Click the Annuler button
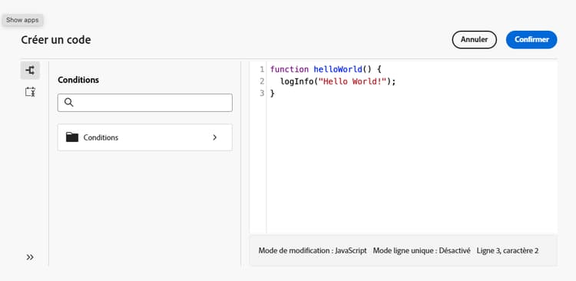The width and height of the screenshot is (576, 281). tap(475, 40)
